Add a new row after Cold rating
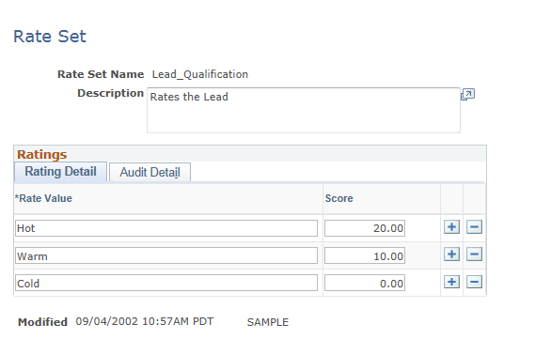This screenshot has height=355, width=535. point(451,282)
